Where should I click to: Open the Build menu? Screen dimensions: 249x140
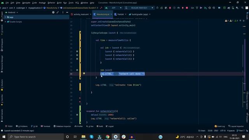pyautogui.click(x=59, y=3)
